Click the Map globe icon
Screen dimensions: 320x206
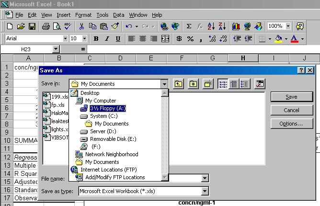point(247,26)
